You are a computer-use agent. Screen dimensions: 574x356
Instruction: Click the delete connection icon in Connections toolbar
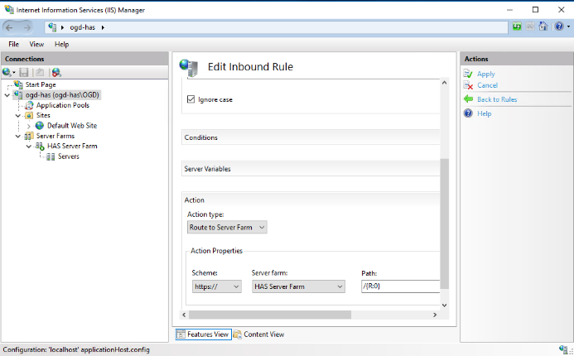point(56,73)
